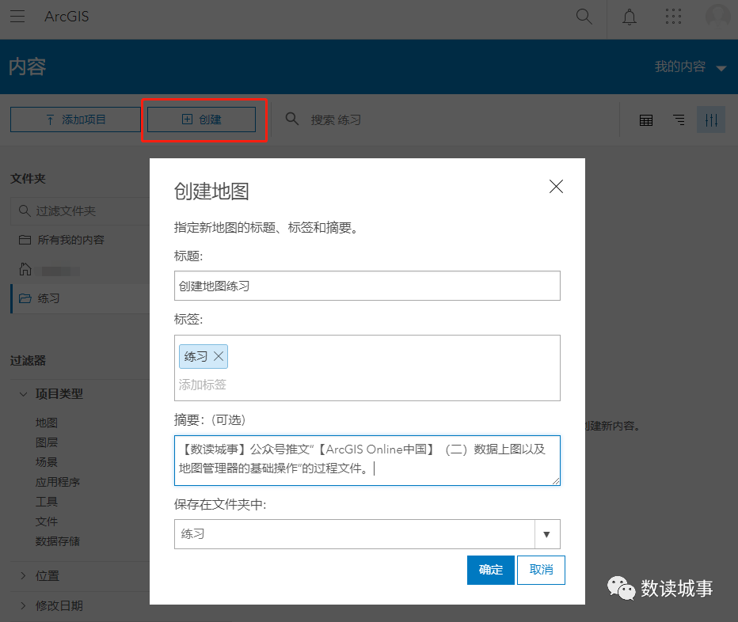Open the user profile avatar
The width and height of the screenshot is (738, 622).
click(x=717, y=17)
